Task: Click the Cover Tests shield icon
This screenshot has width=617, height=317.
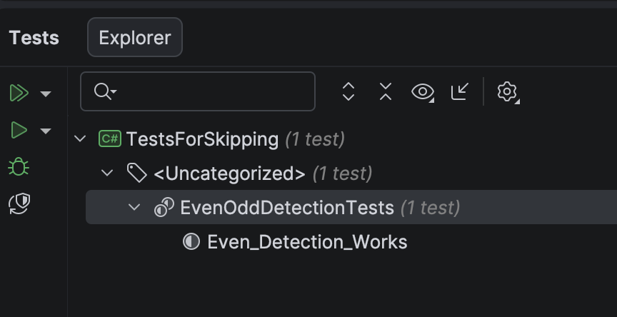Action: coord(19,203)
